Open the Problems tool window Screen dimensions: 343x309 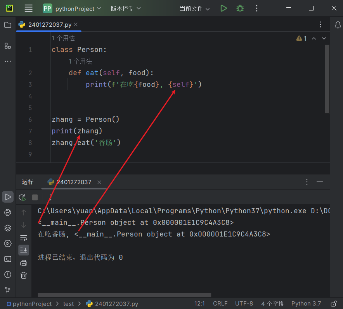tap(8, 275)
